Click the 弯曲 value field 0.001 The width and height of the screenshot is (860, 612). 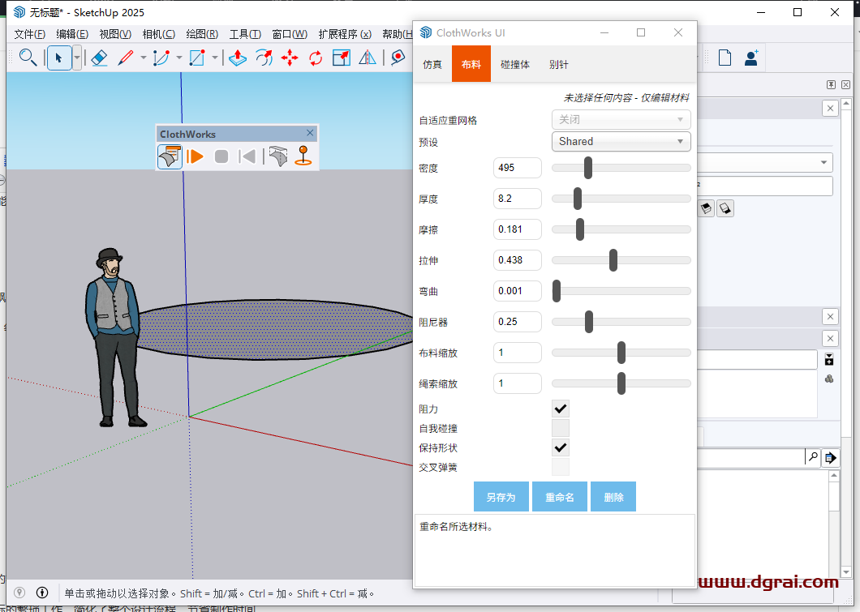coord(517,291)
